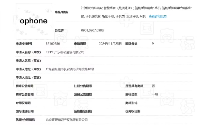Click the 优先权日期 label

tap(133, 111)
